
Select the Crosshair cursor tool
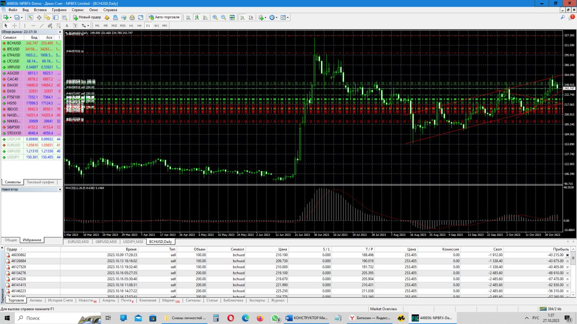[x=14, y=26]
